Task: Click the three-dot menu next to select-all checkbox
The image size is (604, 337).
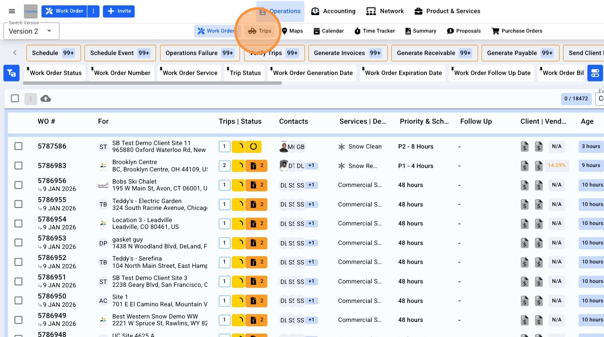Action: pyautogui.click(x=30, y=99)
